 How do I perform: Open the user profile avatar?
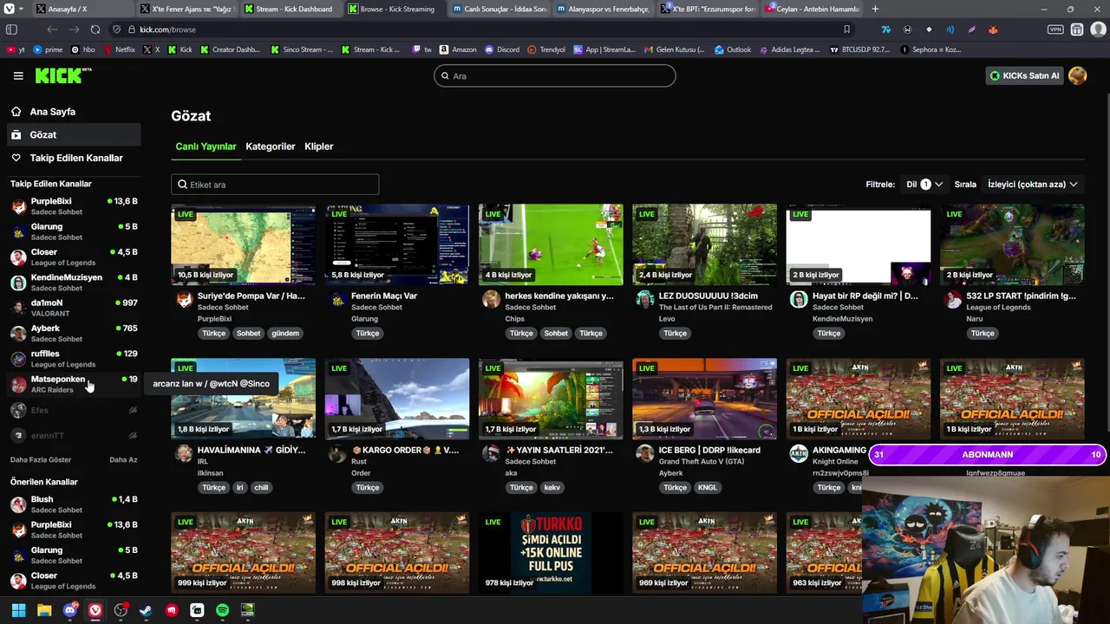coord(1078,76)
